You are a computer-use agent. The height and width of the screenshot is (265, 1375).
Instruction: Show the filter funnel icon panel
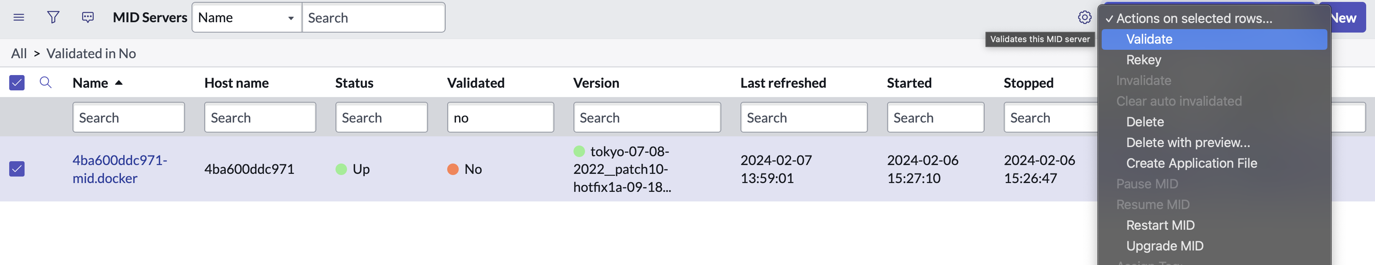[x=53, y=18]
